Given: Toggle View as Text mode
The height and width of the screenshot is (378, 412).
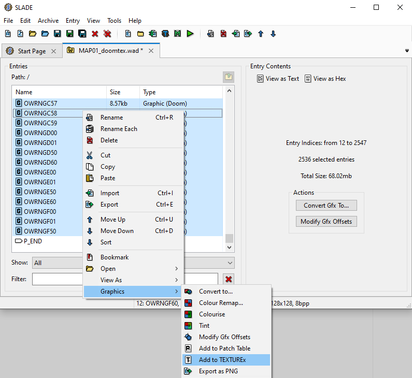Looking at the screenshot, I should coord(278,79).
